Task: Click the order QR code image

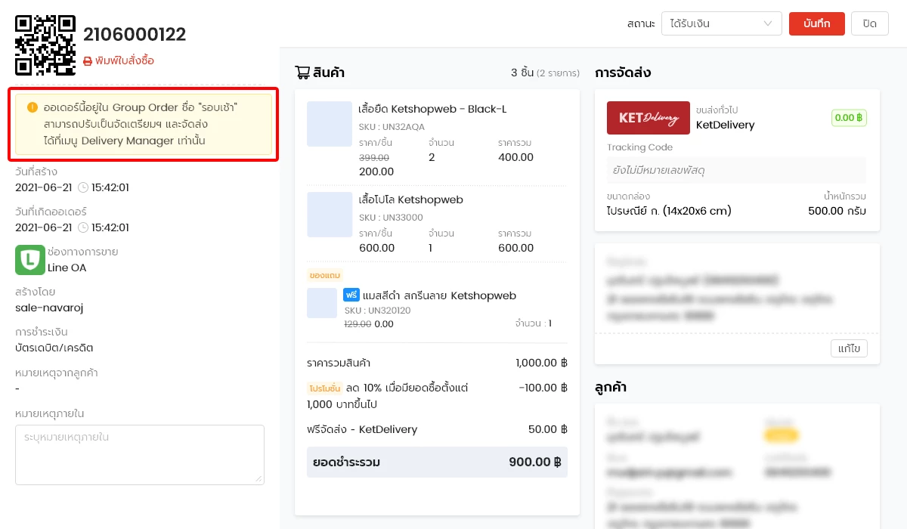Action: pyautogui.click(x=45, y=45)
